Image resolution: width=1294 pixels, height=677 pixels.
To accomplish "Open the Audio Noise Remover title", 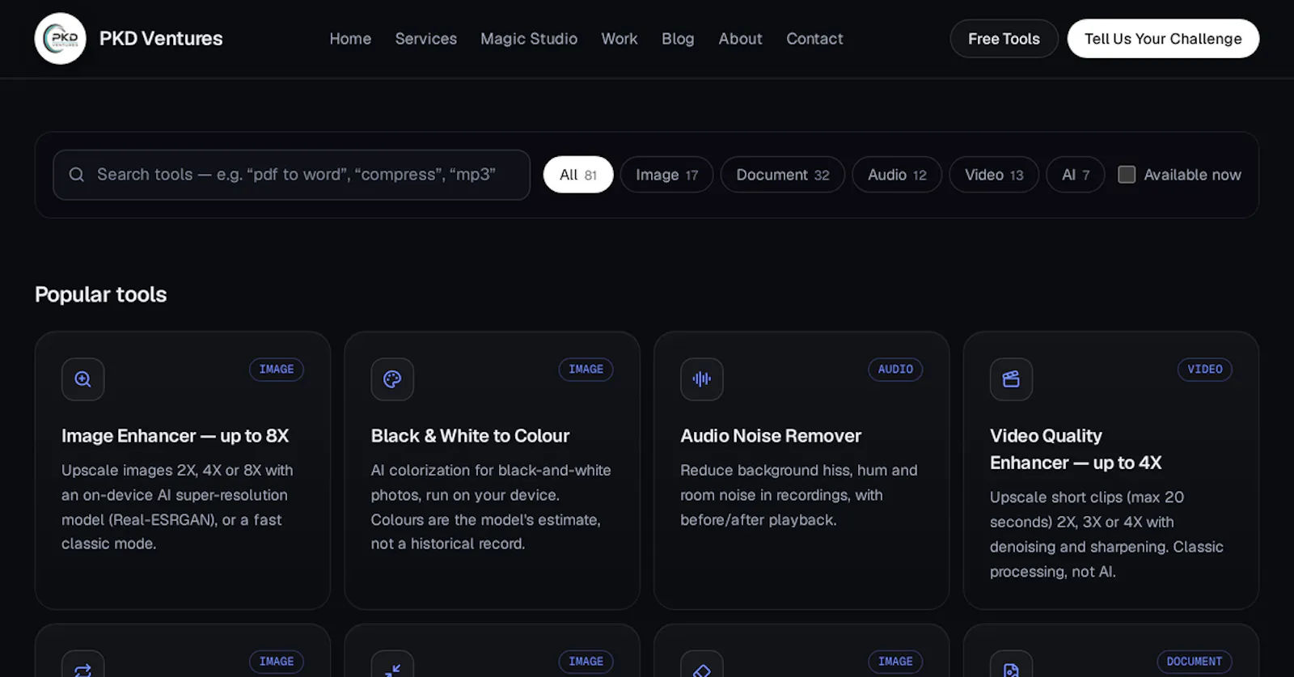I will coord(771,436).
